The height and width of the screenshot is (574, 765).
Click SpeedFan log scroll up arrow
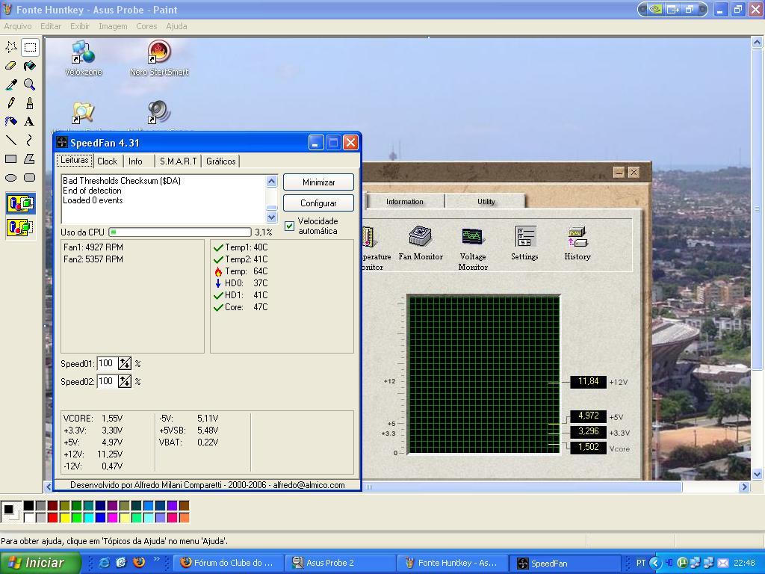point(272,181)
